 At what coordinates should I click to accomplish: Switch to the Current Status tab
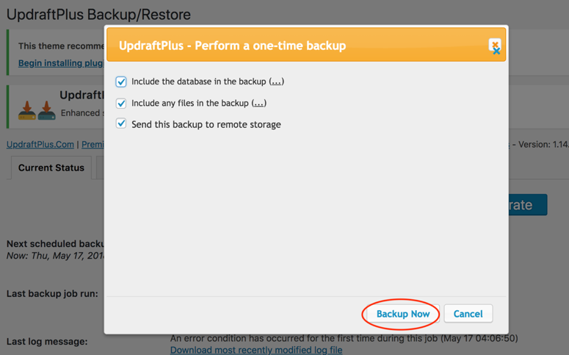[51, 168]
